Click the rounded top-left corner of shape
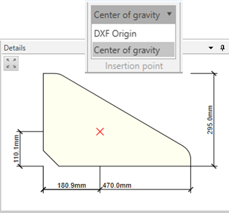This screenshot has height=213, width=229. point(58,74)
